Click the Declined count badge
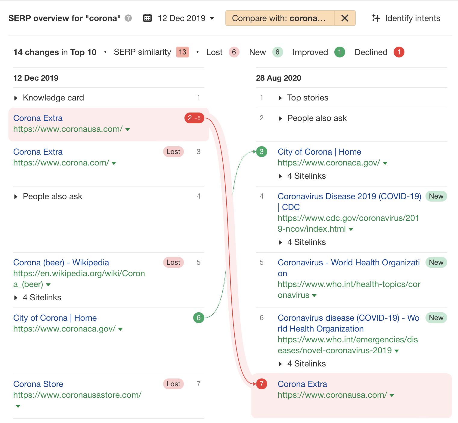The image size is (458, 423). click(399, 52)
